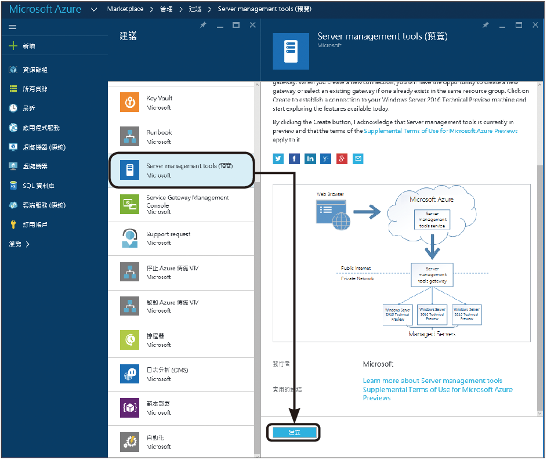This screenshot has width=547, height=460.
Task: Open Supplemental Terms of Use link in description
Action: 441,131
